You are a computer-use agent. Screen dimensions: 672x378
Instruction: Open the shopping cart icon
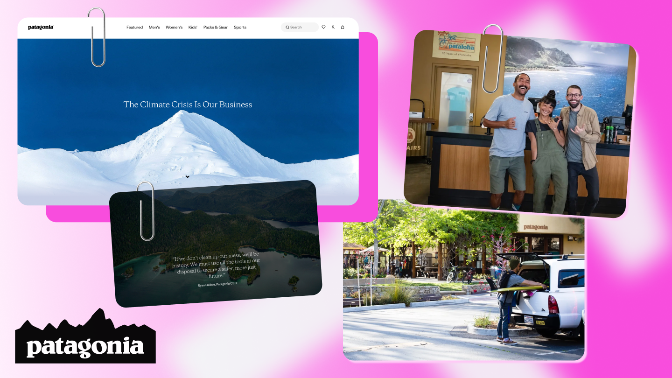(343, 27)
